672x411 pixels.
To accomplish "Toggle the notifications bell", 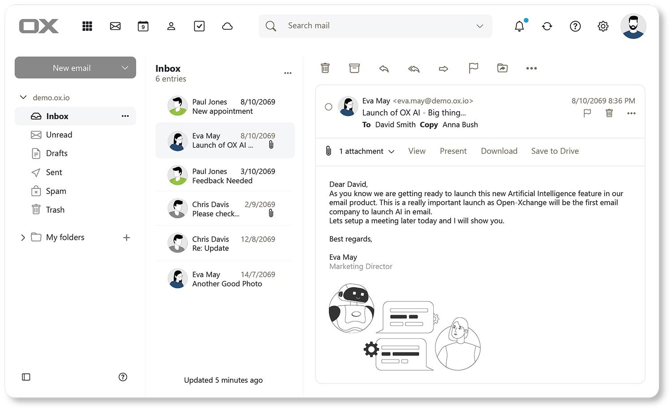I will click(519, 26).
